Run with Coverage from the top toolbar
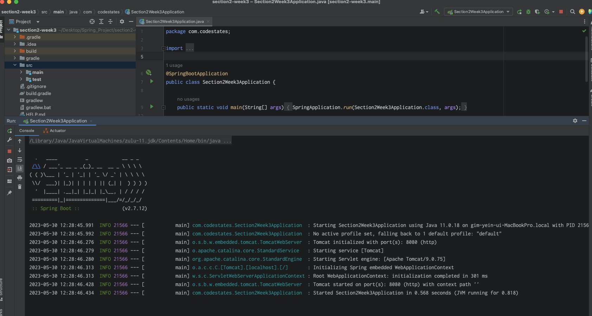The height and width of the screenshot is (316, 592). (x=537, y=12)
